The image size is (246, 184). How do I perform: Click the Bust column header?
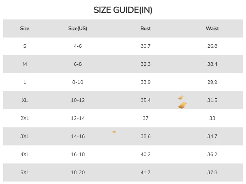click(x=146, y=28)
